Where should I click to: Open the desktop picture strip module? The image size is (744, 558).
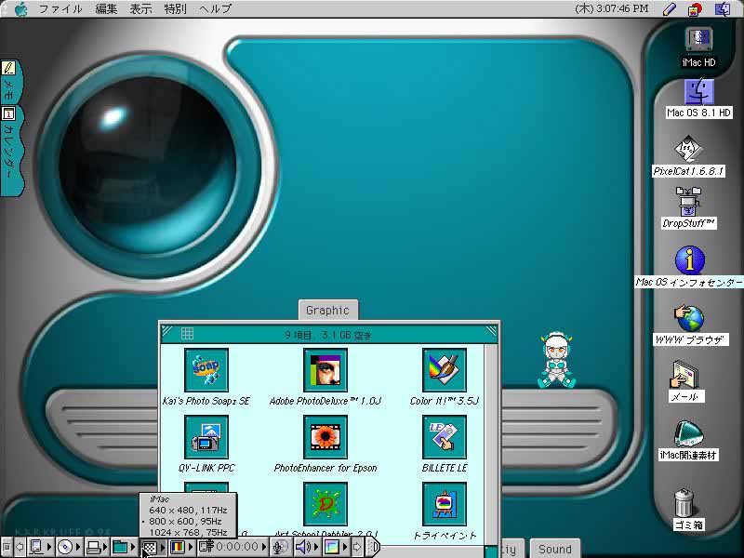click(x=336, y=547)
